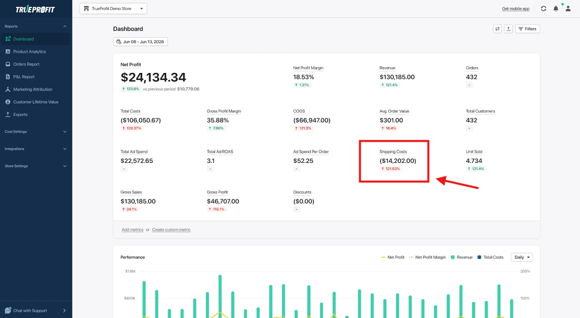580x318 pixels.
Task: Click the chat support bubble icon
Action: pos(8,311)
